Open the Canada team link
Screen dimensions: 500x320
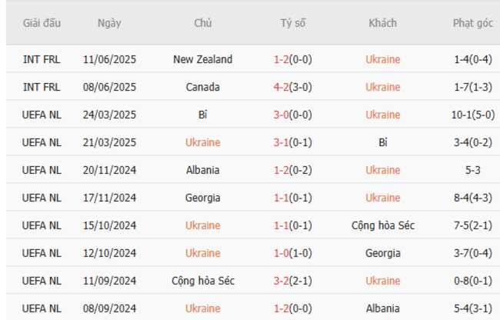click(x=203, y=87)
